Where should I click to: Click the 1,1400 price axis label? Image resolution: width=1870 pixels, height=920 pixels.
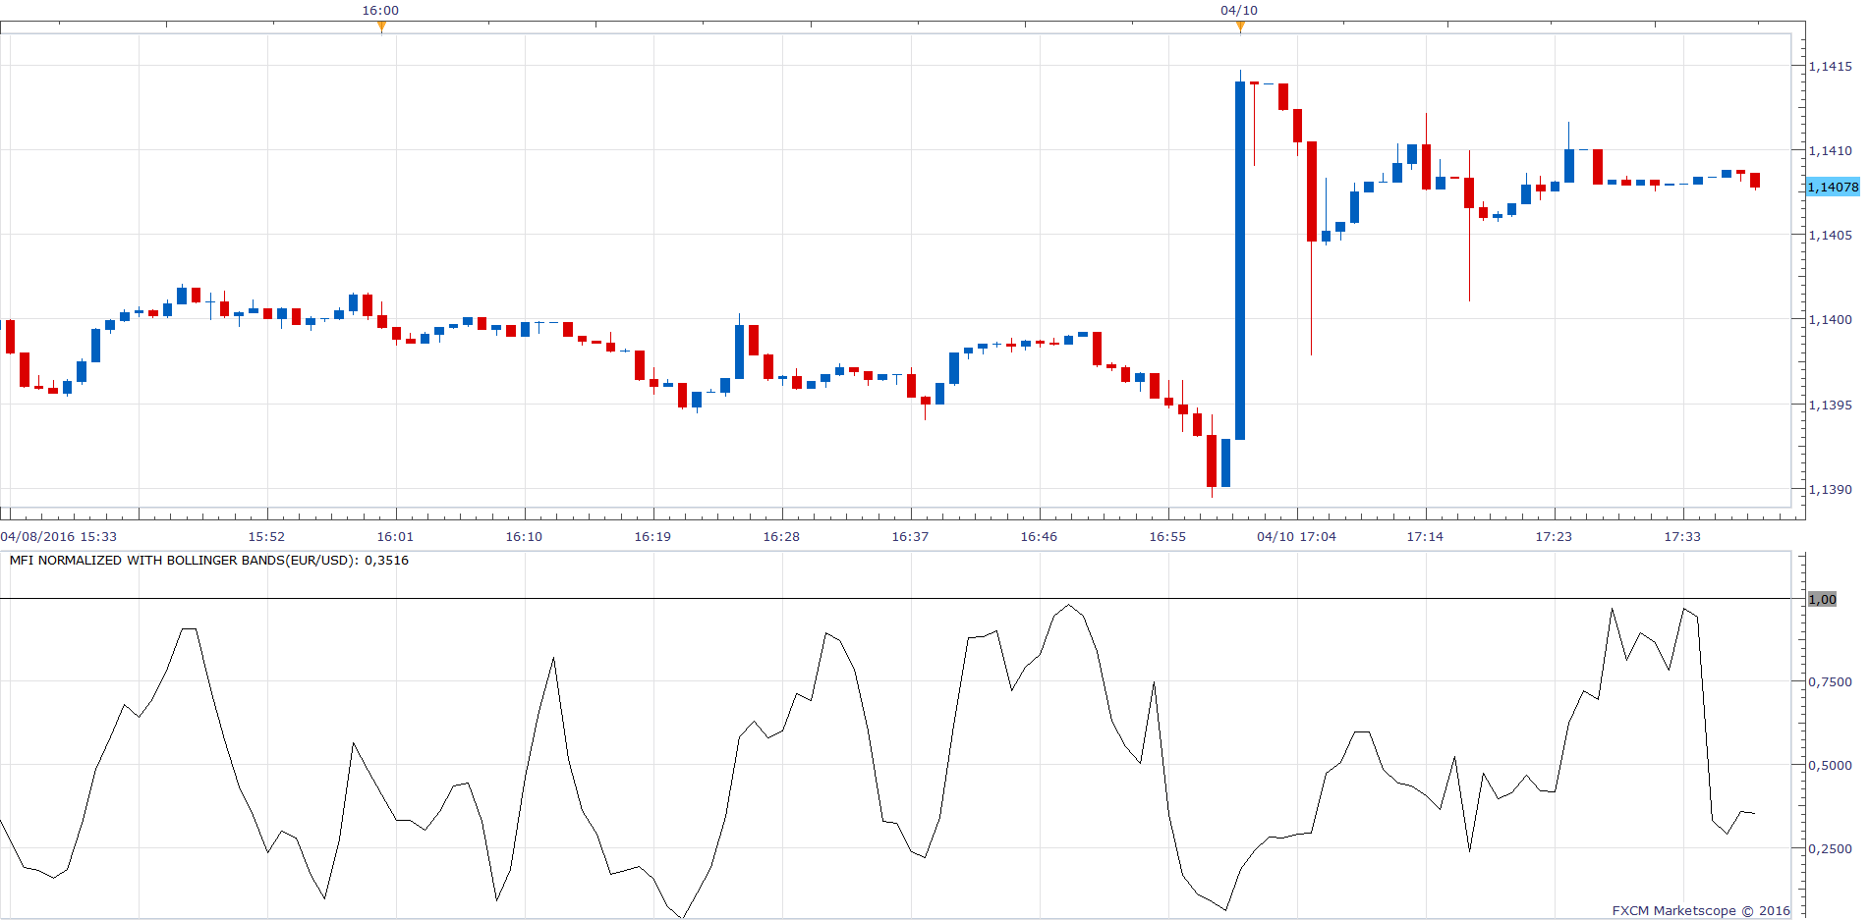point(1831,320)
